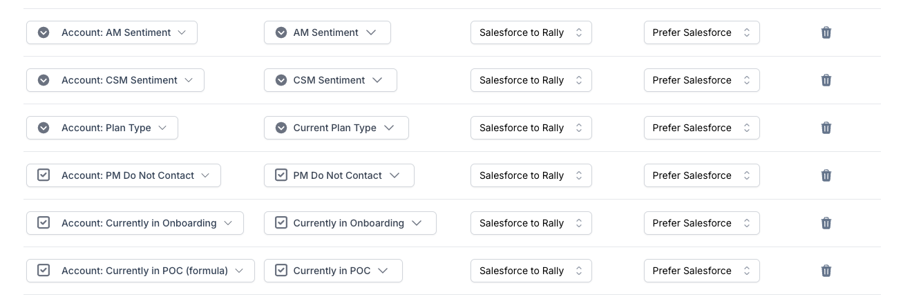Delete the AM Sentiment mapping row
Screen dimensions: 903x299
coord(826,32)
